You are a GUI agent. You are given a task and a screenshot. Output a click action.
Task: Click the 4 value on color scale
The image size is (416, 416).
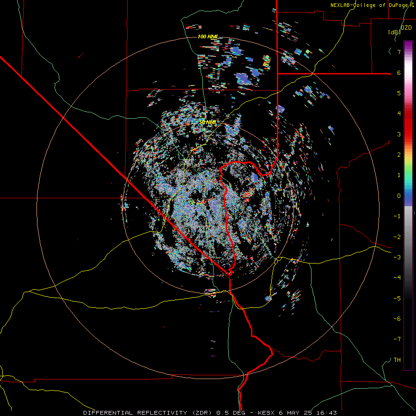coord(399,114)
